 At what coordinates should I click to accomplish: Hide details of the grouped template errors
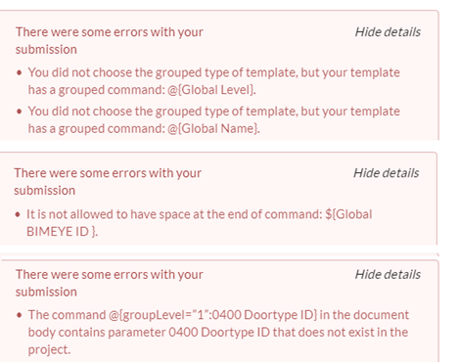[x=388, y=32]
